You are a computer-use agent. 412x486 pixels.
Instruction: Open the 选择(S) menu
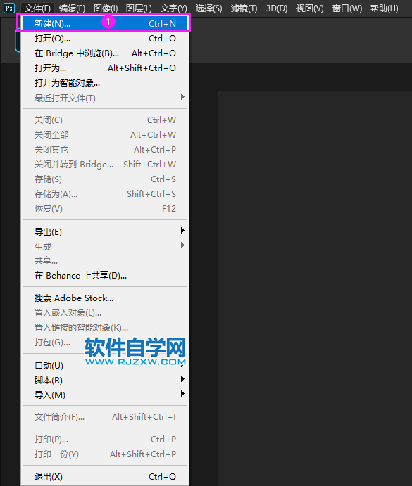[208, 8]
